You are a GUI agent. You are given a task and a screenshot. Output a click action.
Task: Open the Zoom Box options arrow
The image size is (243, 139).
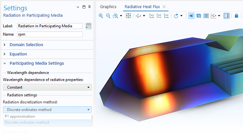(121, 16)
